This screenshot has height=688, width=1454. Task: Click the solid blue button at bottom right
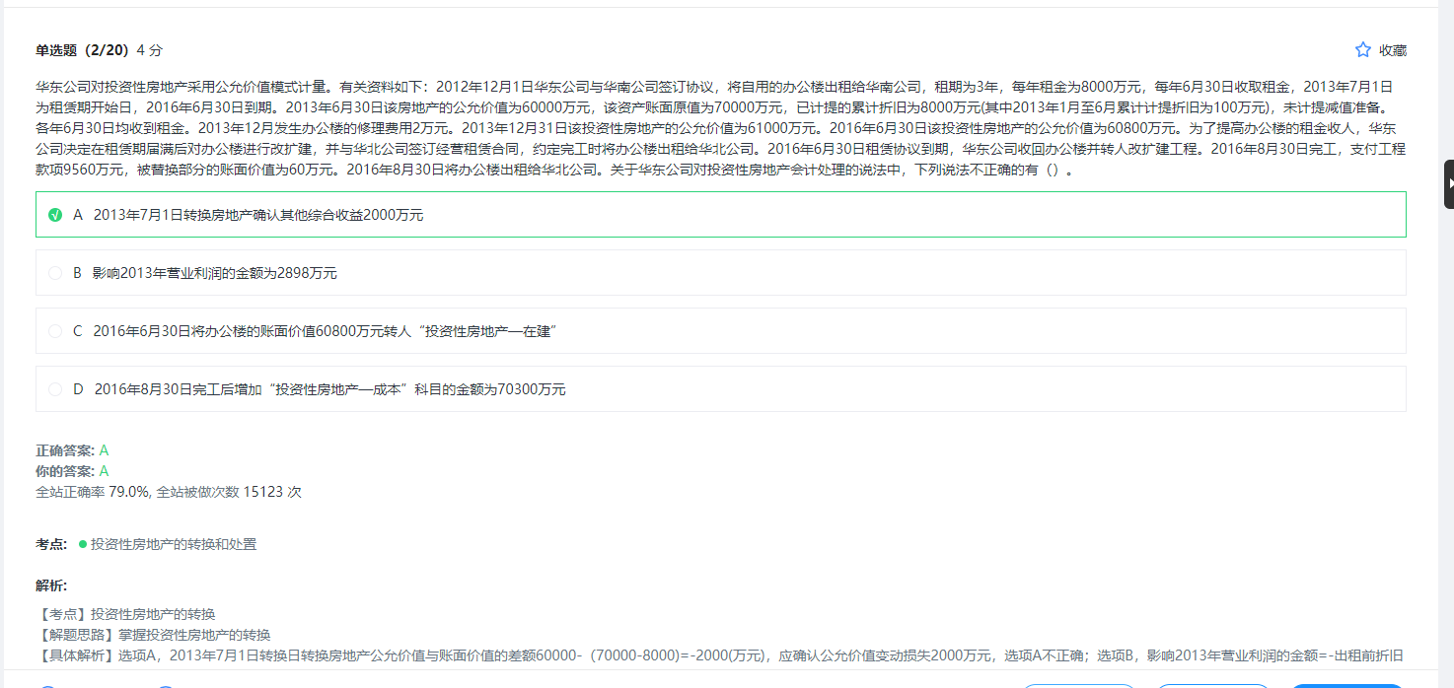[x=1346, y=685]
